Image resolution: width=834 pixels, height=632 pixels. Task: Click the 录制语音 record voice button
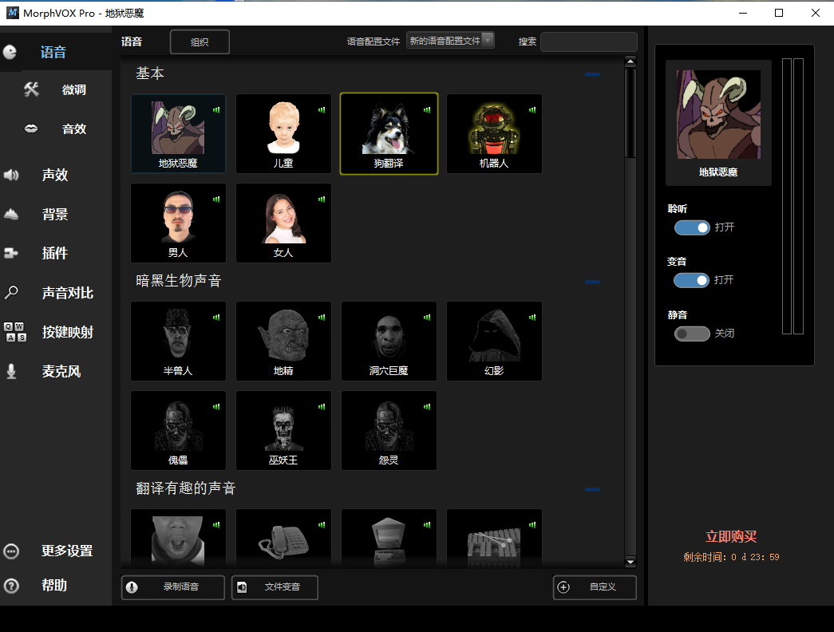click(x=173, y=587)
